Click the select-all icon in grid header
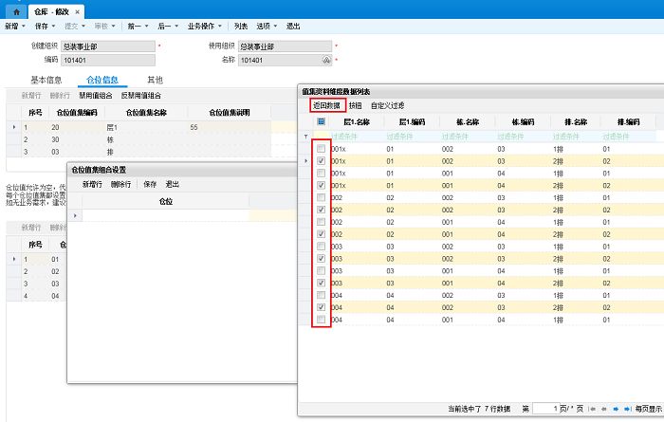 click(322, 121)
